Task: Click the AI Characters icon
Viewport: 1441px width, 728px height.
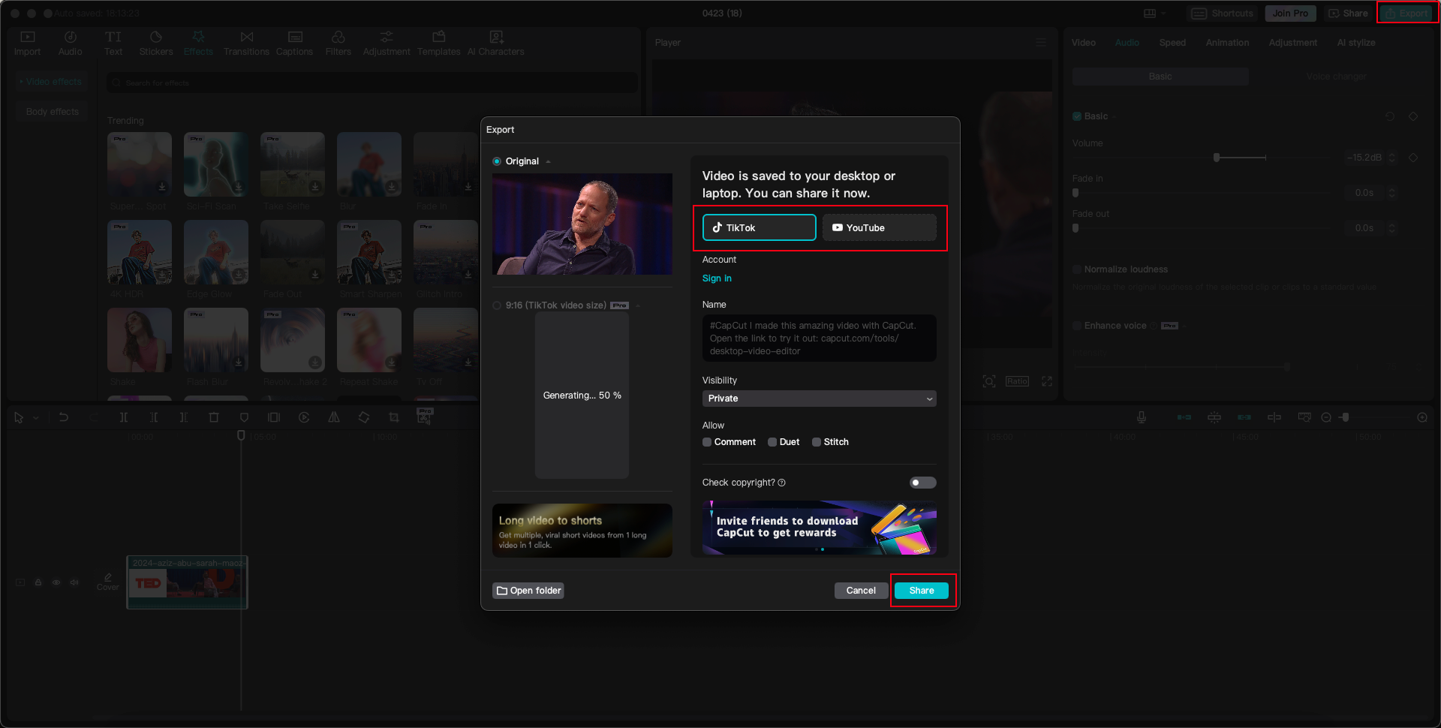Action: 495,42
